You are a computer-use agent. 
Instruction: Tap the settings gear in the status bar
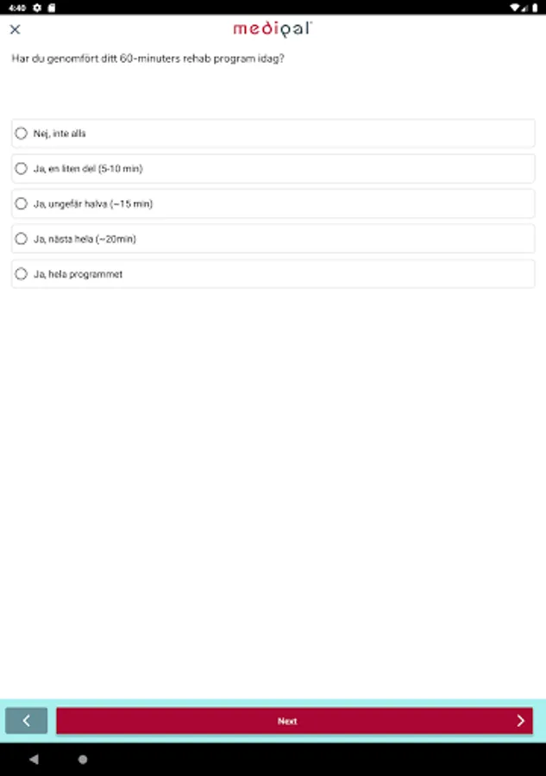tap(37, 7)
